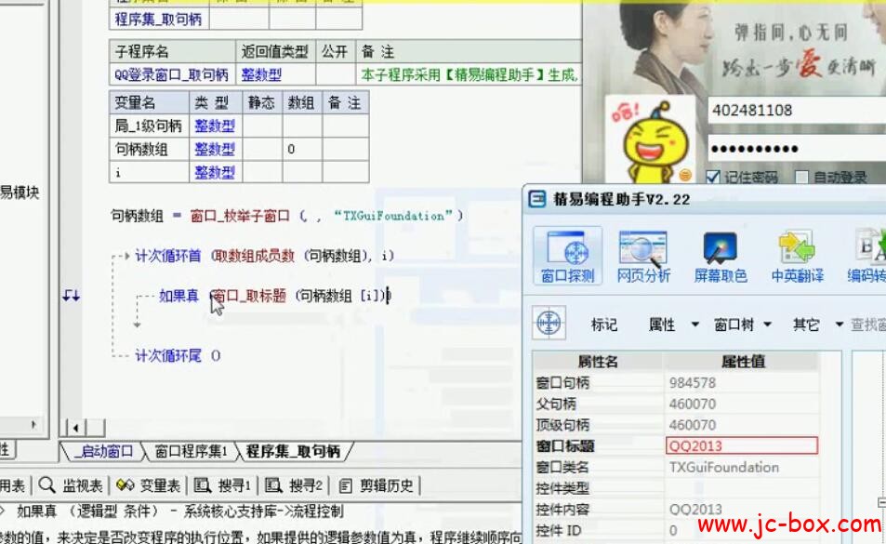Click the QQ avatar status icon
Image resolution: width=886 pixels, height=544 pixels.
click(685, 175)
